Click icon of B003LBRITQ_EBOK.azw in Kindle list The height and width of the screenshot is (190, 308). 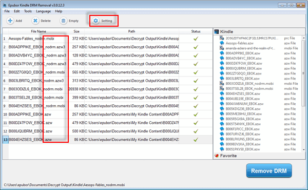pos(222,79)
